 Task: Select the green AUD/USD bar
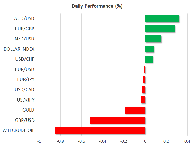(162, 19)
